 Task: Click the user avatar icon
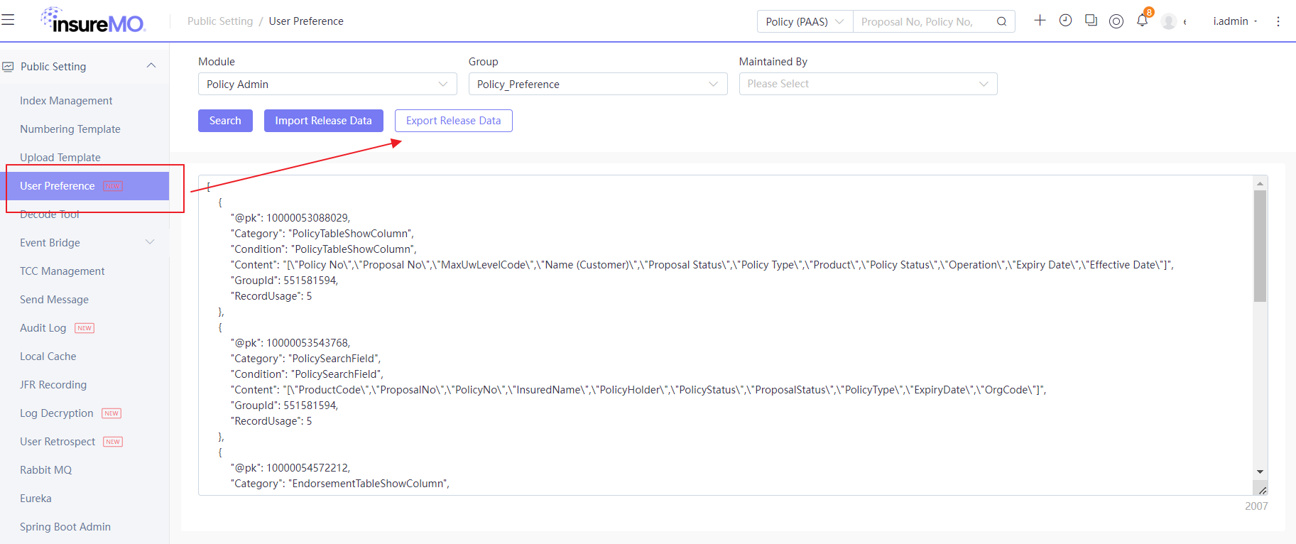pos(1169,21)
